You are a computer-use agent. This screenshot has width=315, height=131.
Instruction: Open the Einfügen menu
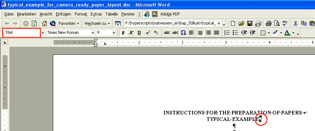click(x=63, y=14)
